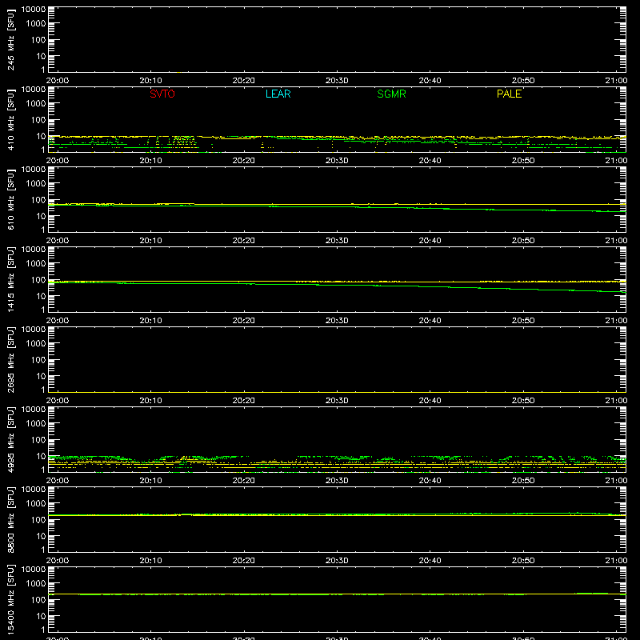Click 21:00 label of the 8800 MHz panel
640x640 pixels.
pos(616,561)
